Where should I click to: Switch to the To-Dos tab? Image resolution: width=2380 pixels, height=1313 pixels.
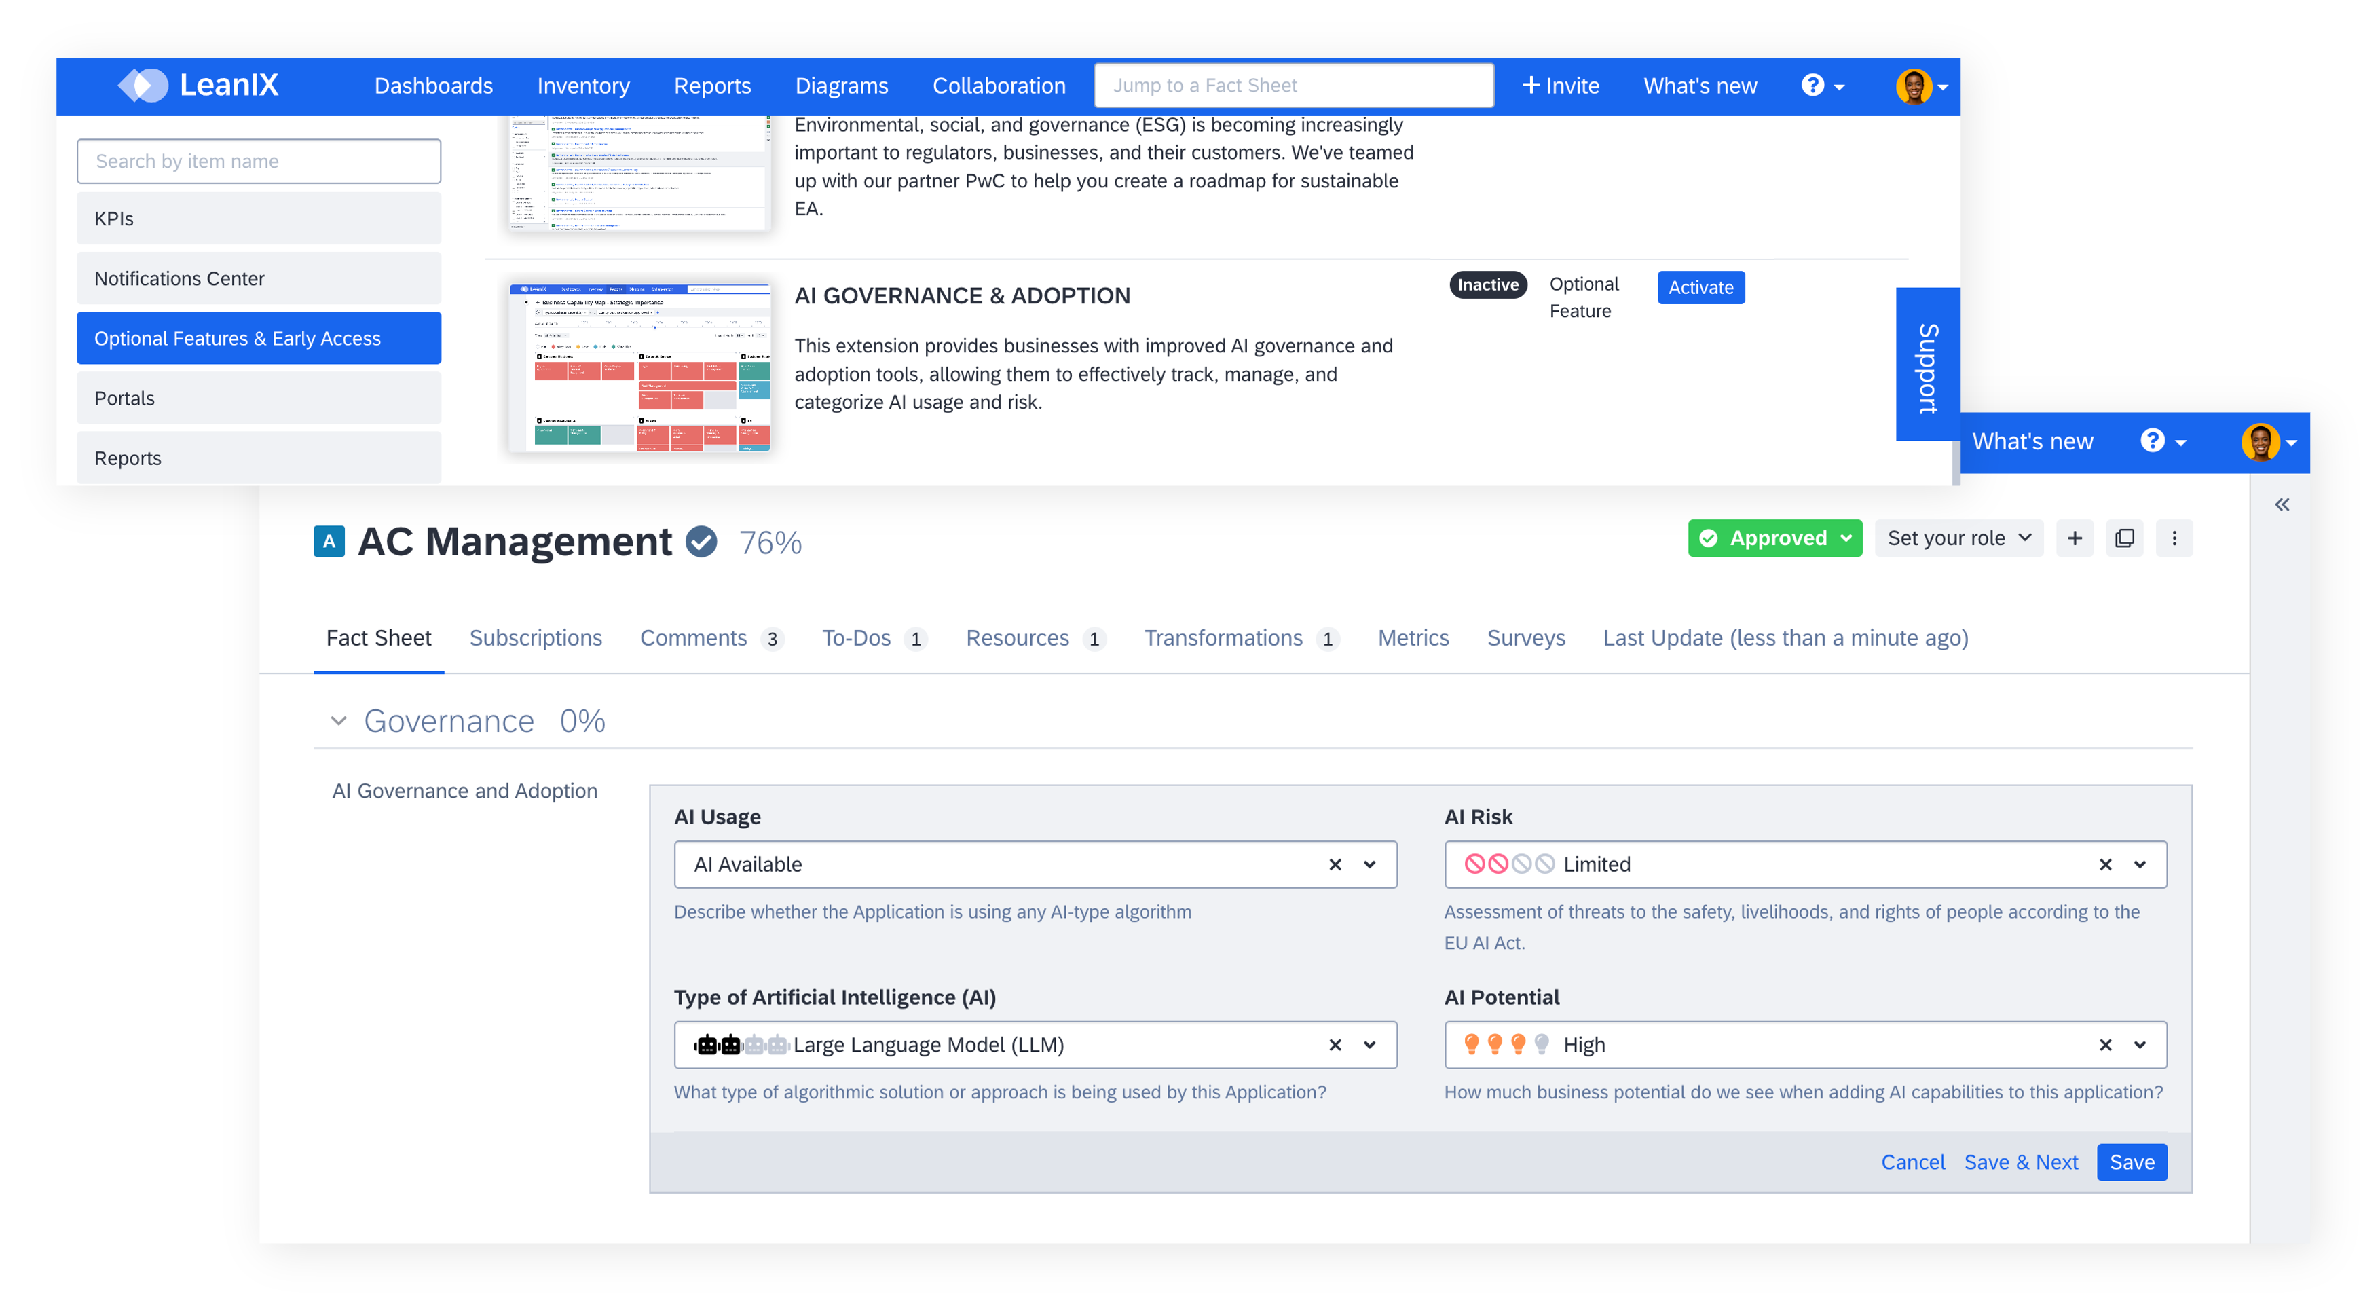pos(874,637)
